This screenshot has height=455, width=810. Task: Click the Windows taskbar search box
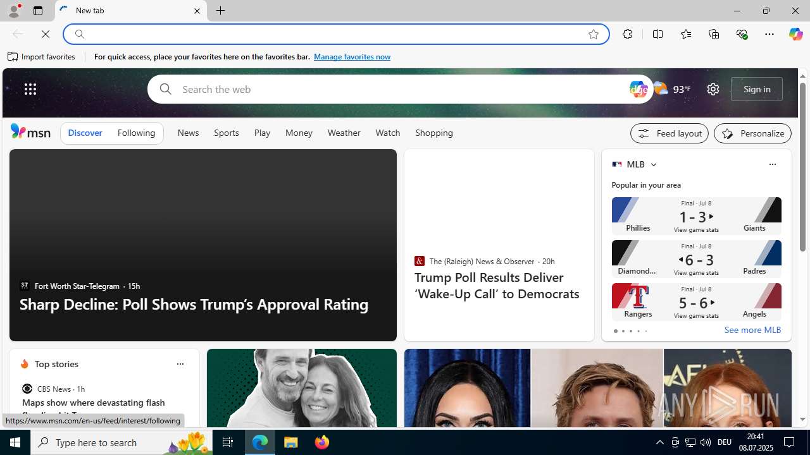pos(121,442)
